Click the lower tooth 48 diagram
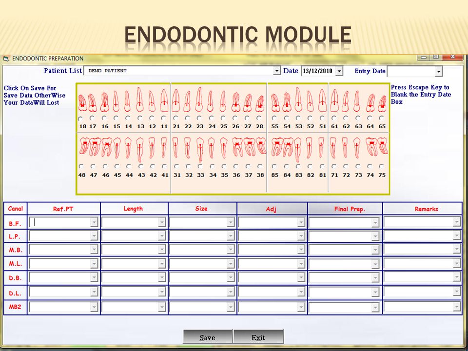The image size is (468, 351). pos(84,146)
